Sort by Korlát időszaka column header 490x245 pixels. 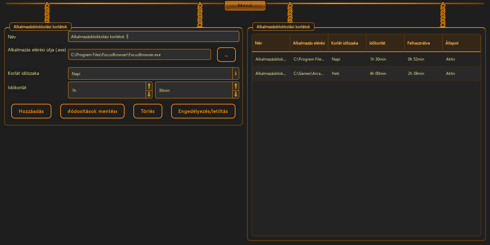coord(347,43)
